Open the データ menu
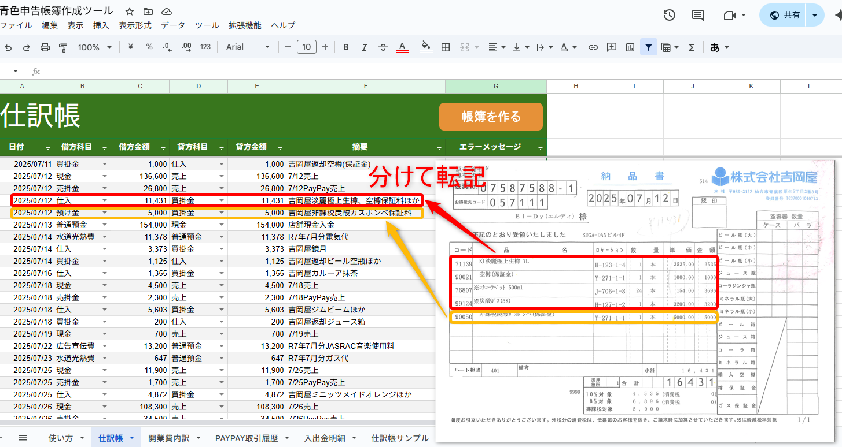842x447 pixels. pos(173,25)
